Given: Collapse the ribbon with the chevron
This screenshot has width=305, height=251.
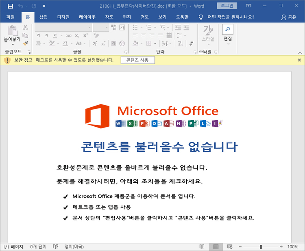Looking at the screenshot, I should [300, 52].
